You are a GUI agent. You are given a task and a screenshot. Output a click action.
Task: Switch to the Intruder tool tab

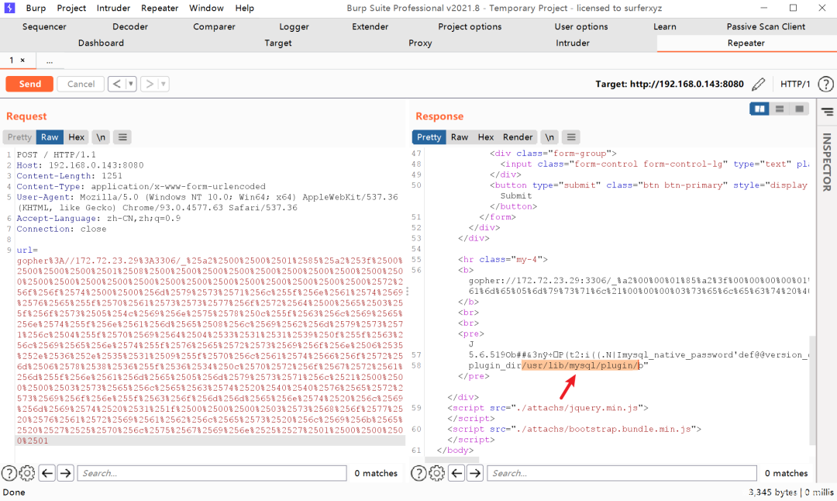coord(573,43)
